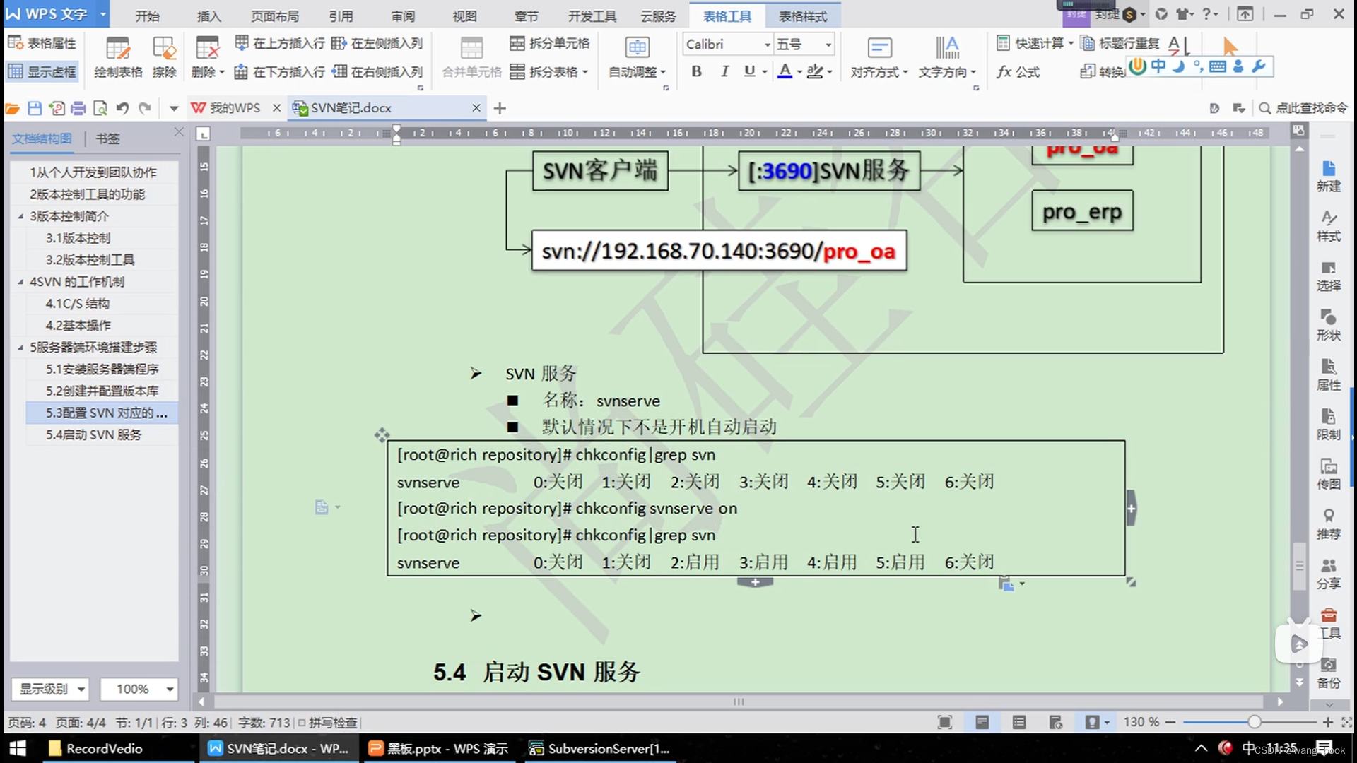The image size is (1357, 763).
Task: Open the 100% zoom dropdown in outline pane
Action: (170, 689)
